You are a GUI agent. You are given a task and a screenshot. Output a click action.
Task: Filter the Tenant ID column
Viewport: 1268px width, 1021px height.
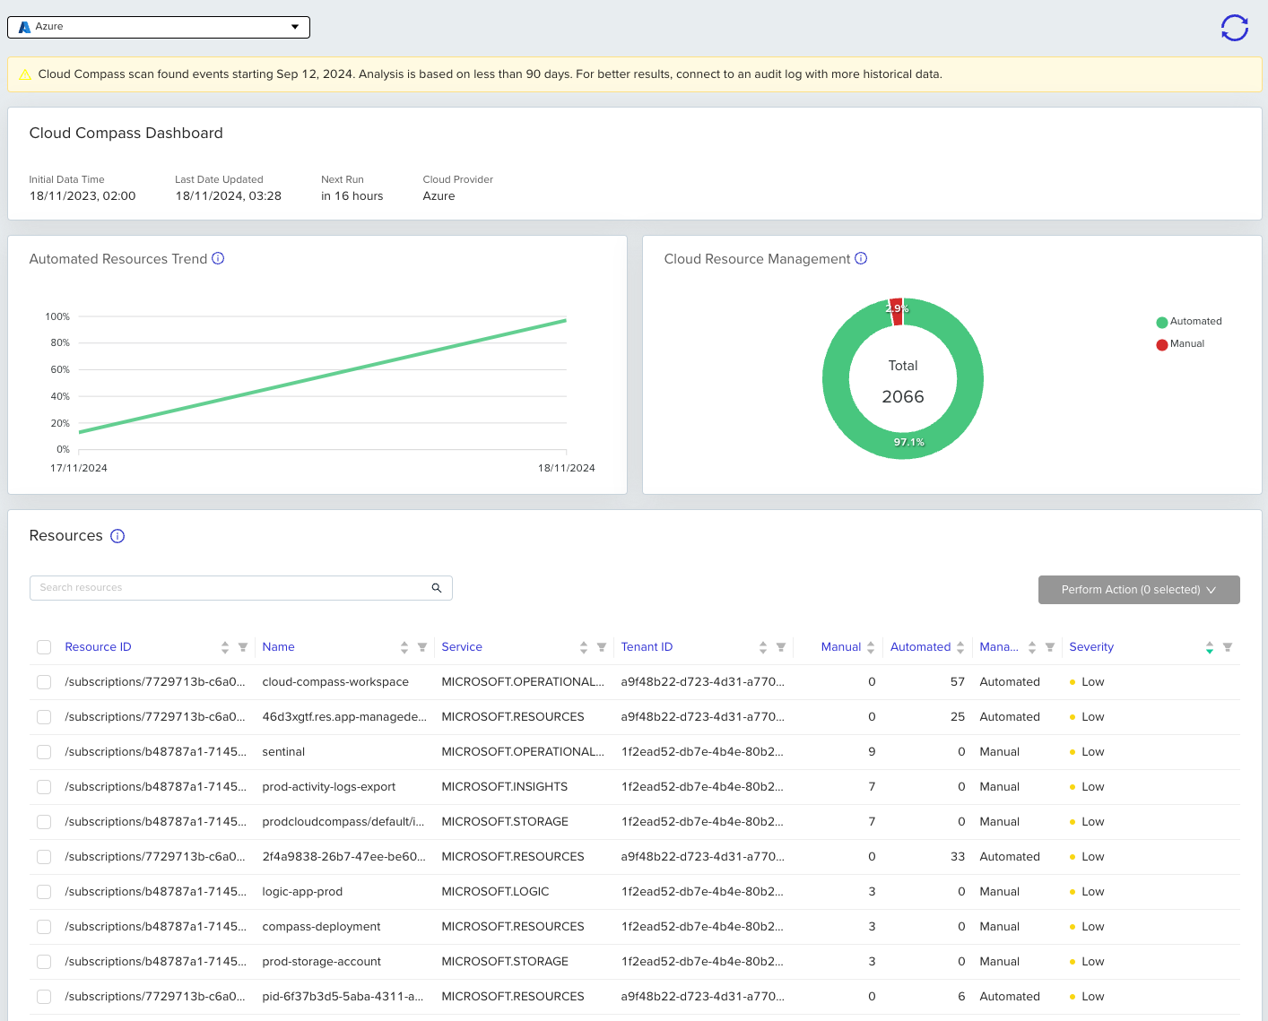coord(781,647)
